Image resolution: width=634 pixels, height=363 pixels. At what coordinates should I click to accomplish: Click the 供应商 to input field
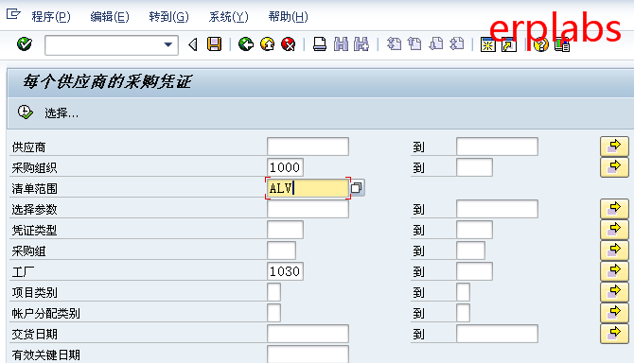coord(497,147)
